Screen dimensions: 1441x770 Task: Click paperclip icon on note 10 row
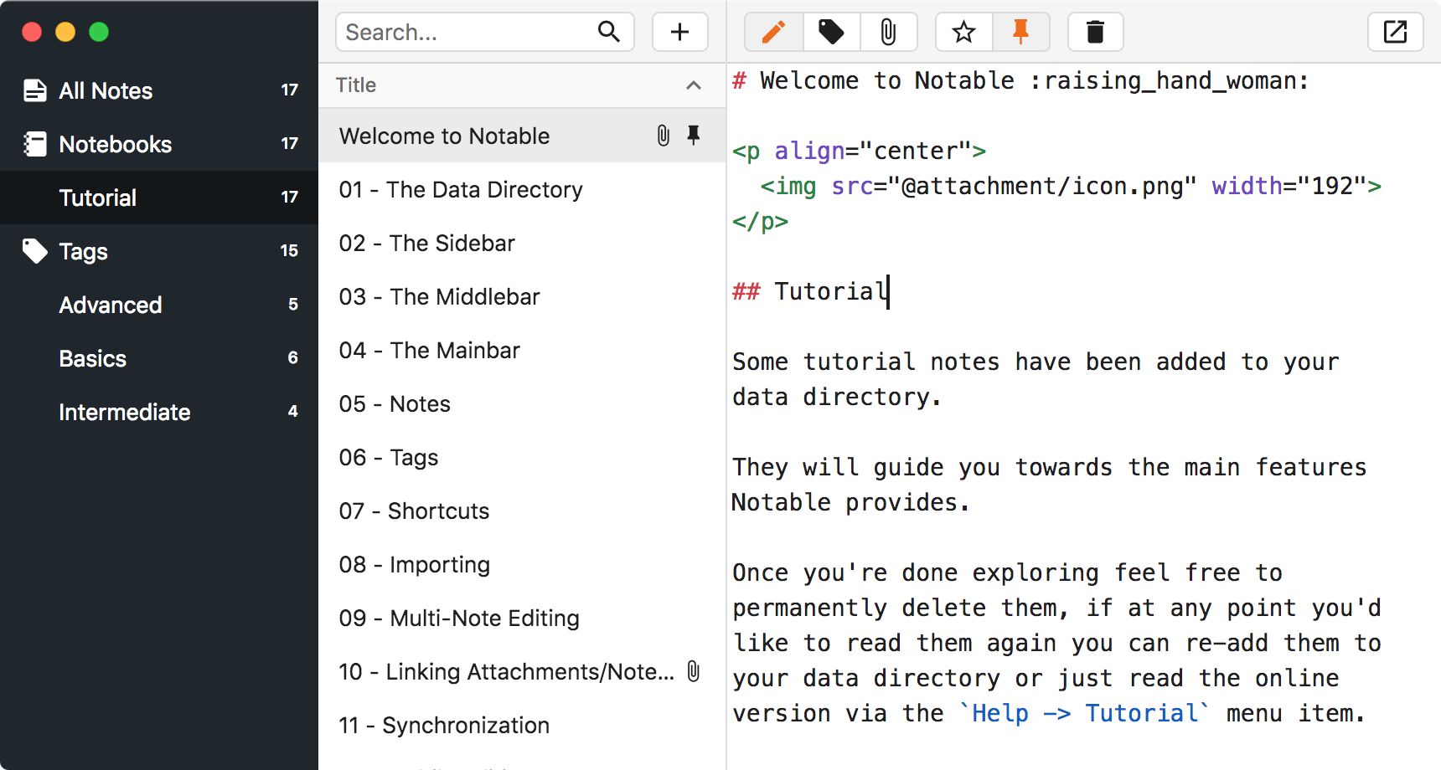click(x=694, y=671)
